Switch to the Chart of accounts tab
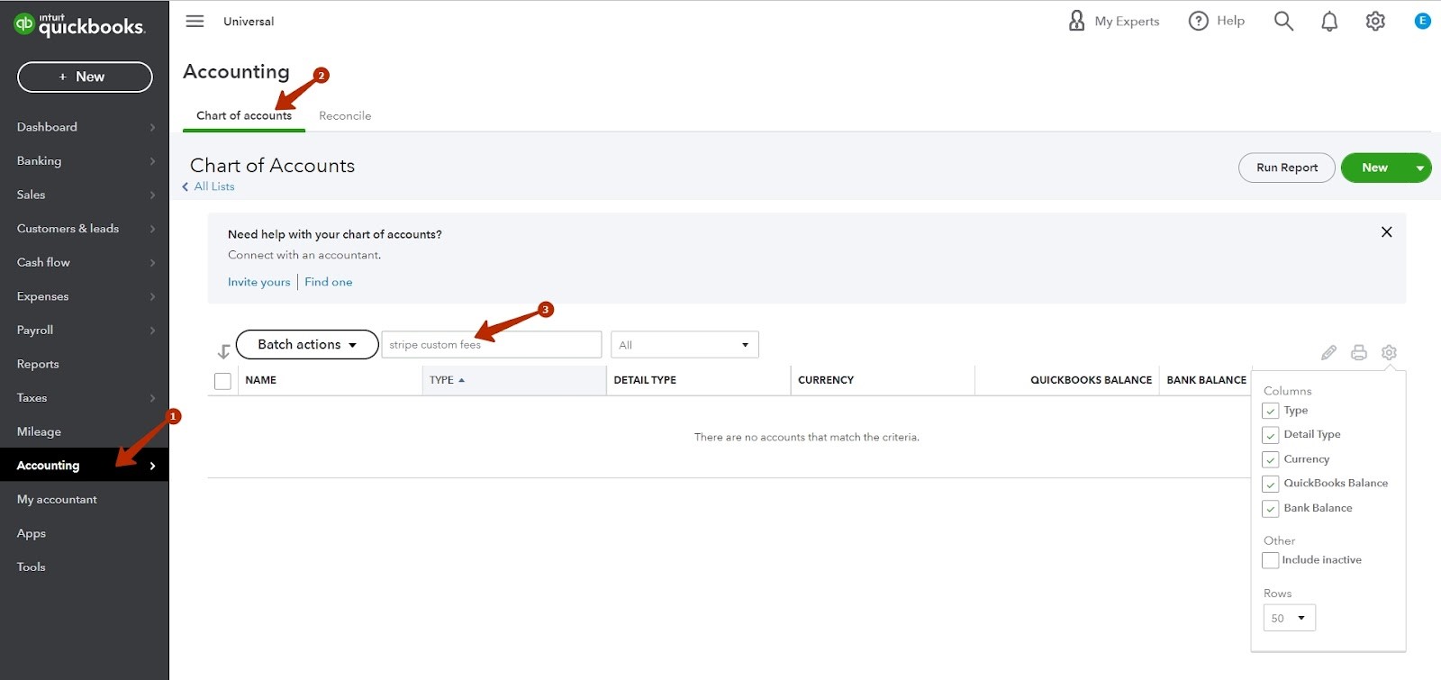Screen dimensions: 1441x680 244,115
